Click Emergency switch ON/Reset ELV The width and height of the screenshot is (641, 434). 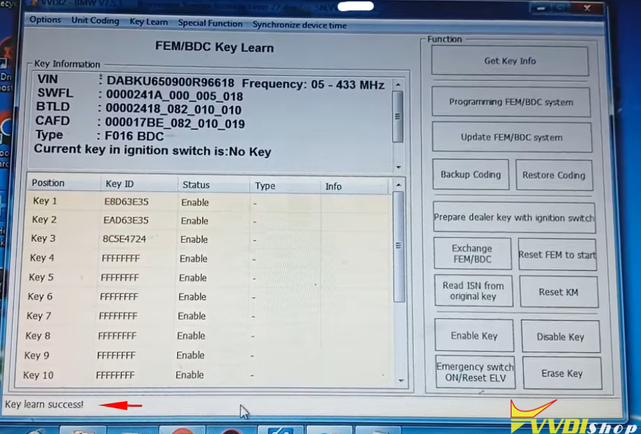(x=474, y=373)
